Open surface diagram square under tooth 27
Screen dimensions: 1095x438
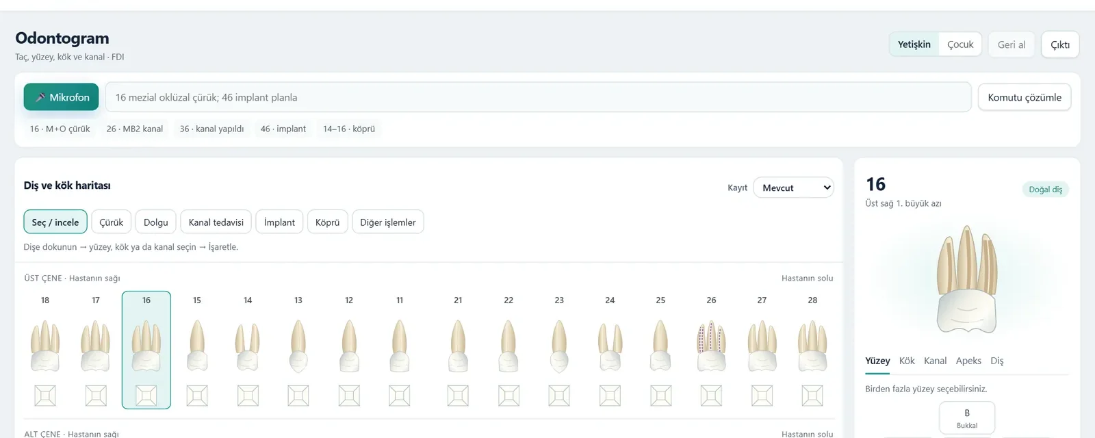(762, 396)
